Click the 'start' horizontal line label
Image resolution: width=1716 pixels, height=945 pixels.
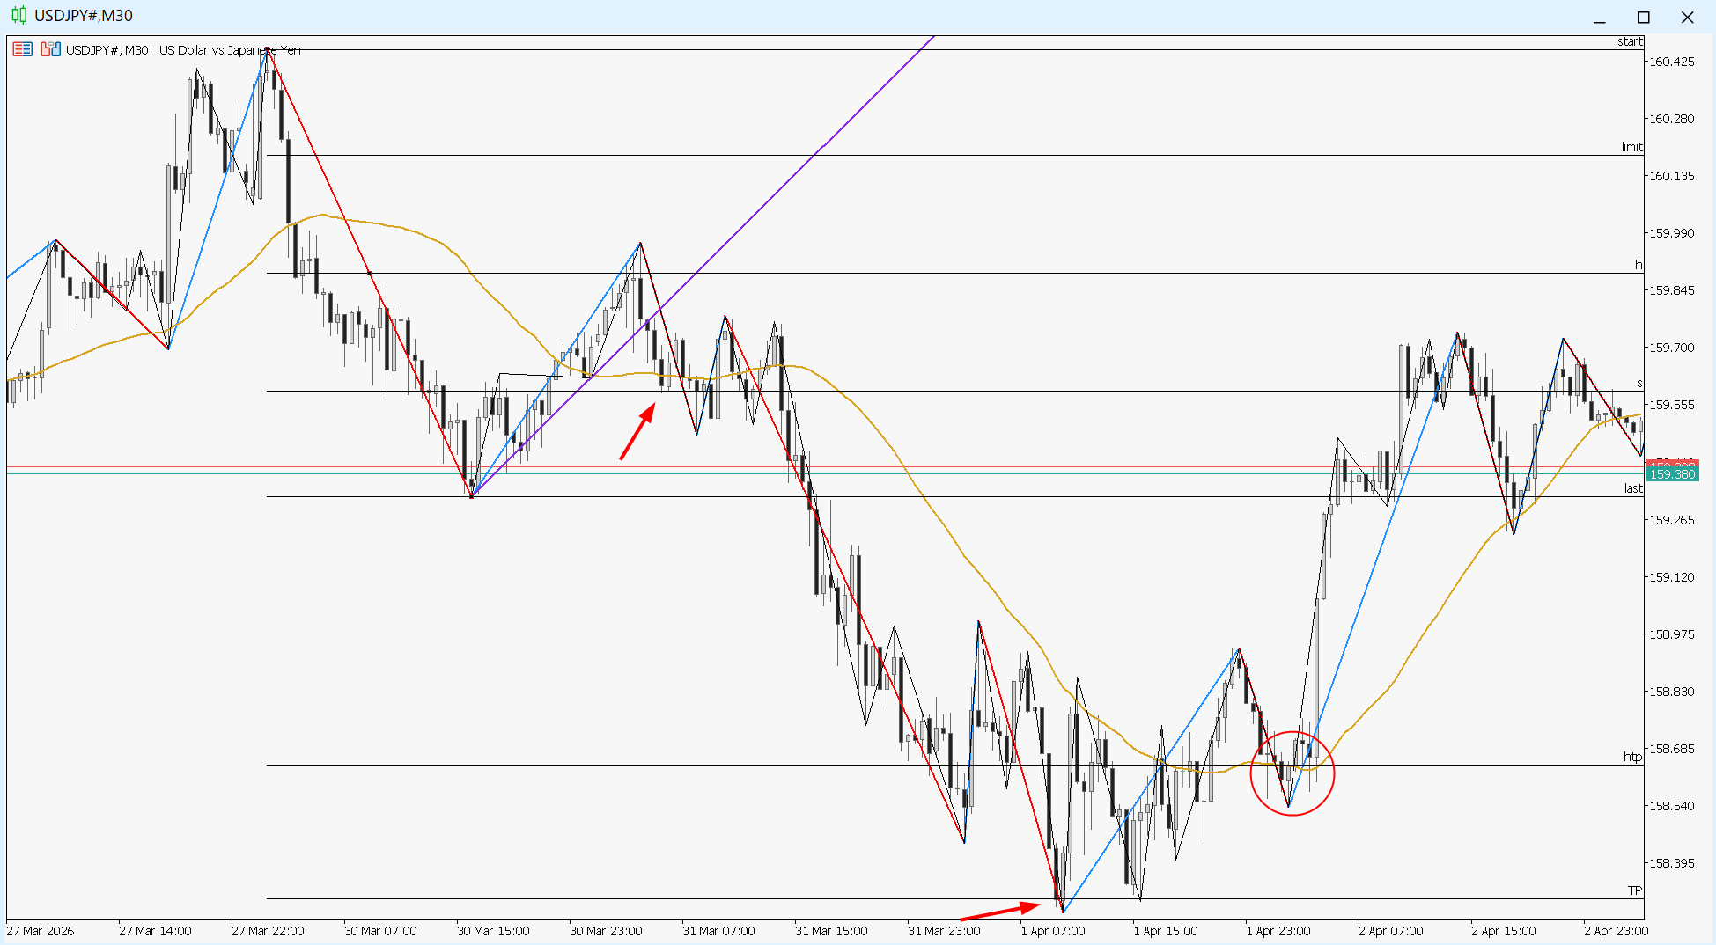(x=1629, y=41)
